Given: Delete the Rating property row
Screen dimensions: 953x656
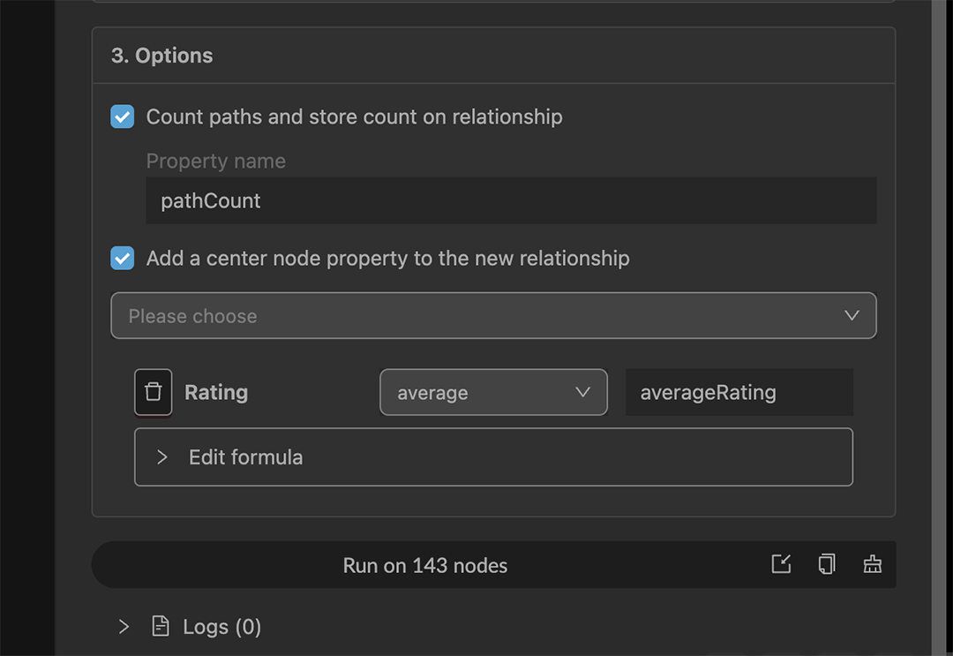Looking at the screenshot, I should 153,392.
